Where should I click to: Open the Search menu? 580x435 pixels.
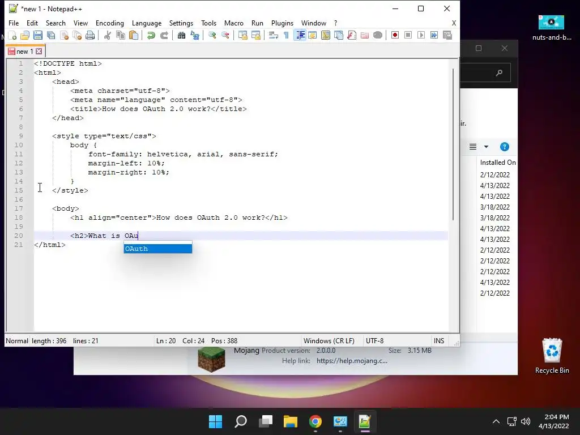point(56,23)
